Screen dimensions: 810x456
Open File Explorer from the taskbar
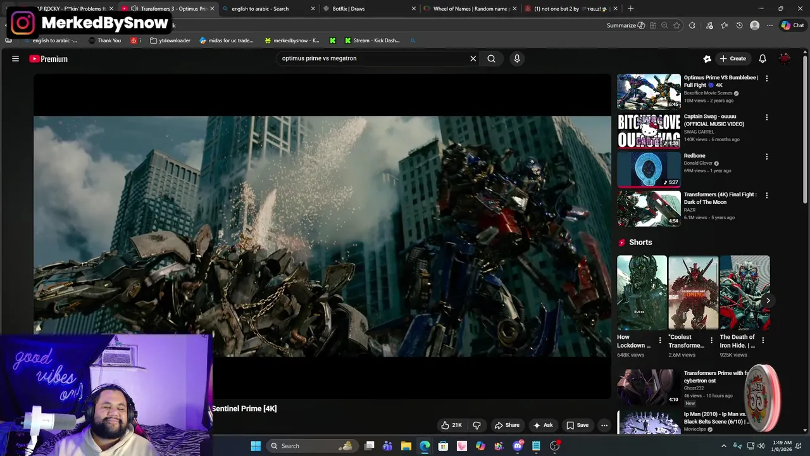(x=406, y=446)
